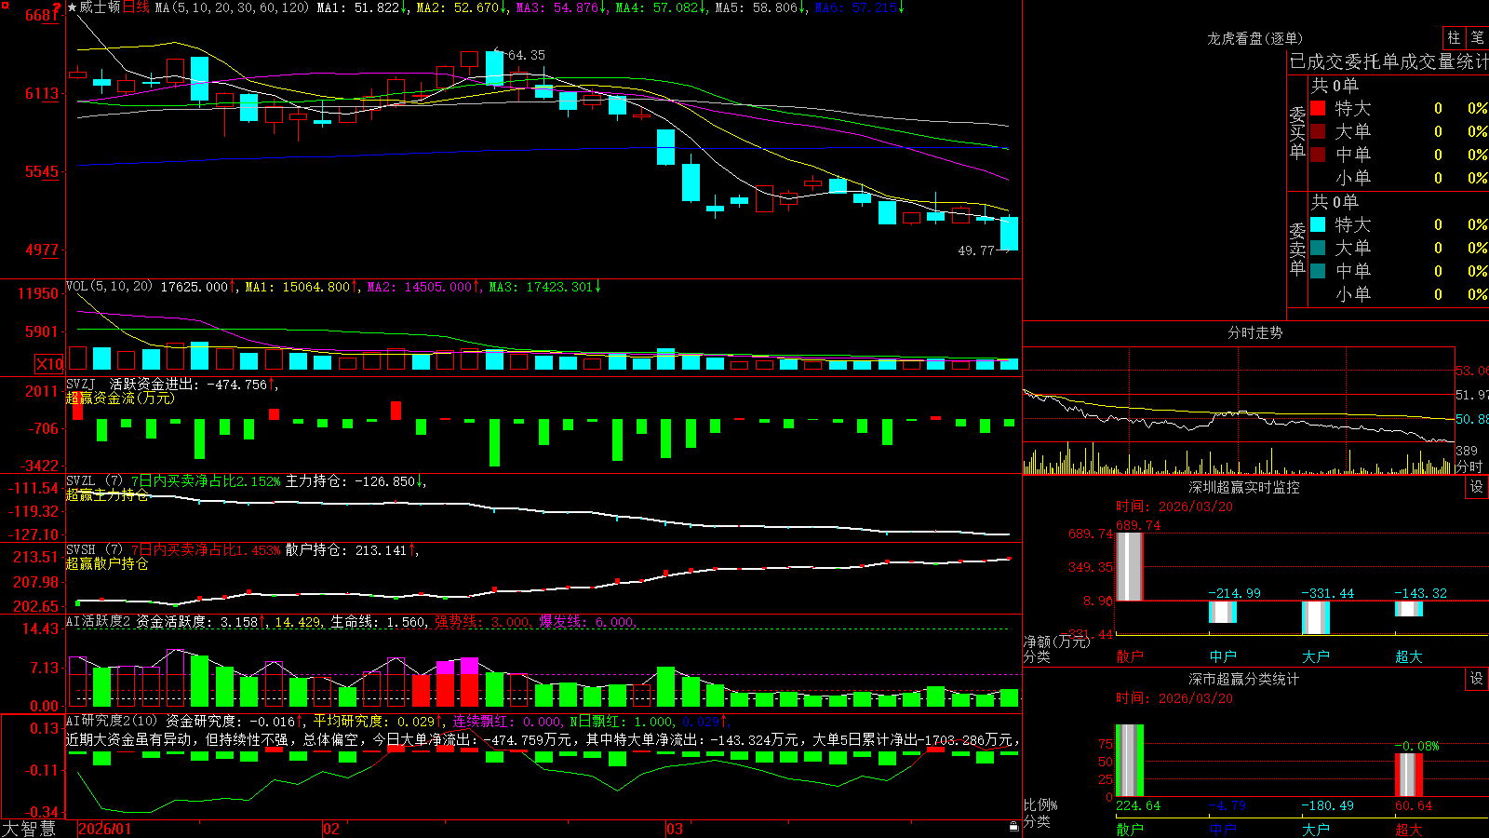The image size is (1489, 838).
Task: Click the X10 volume scale box
Action: pos(49,364)
